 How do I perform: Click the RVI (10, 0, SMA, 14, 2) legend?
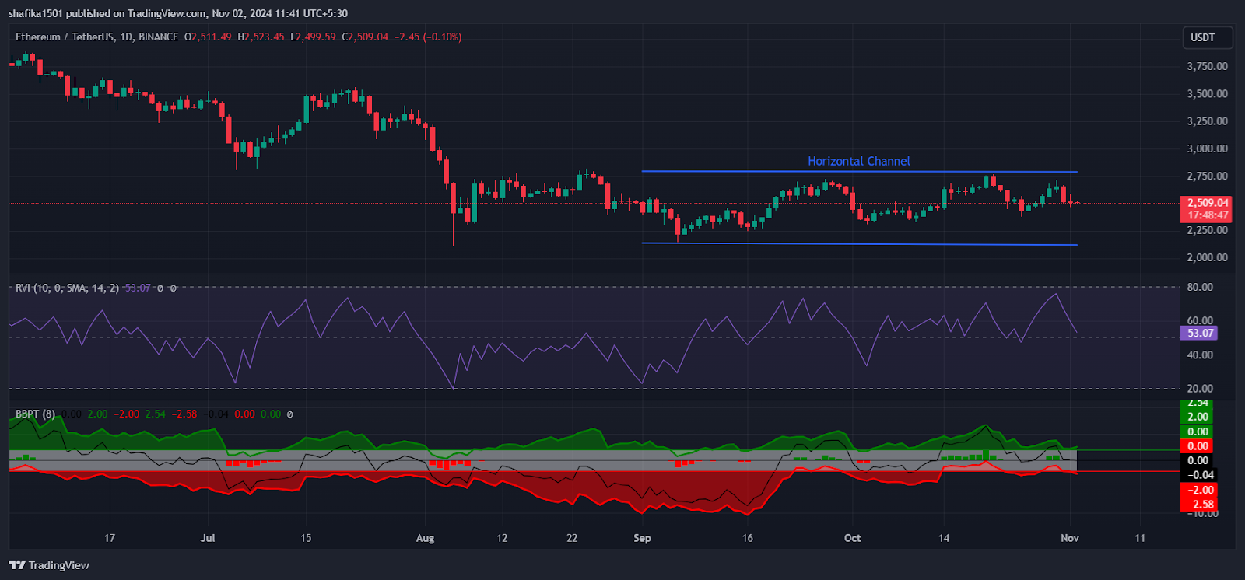pos(68,288)
